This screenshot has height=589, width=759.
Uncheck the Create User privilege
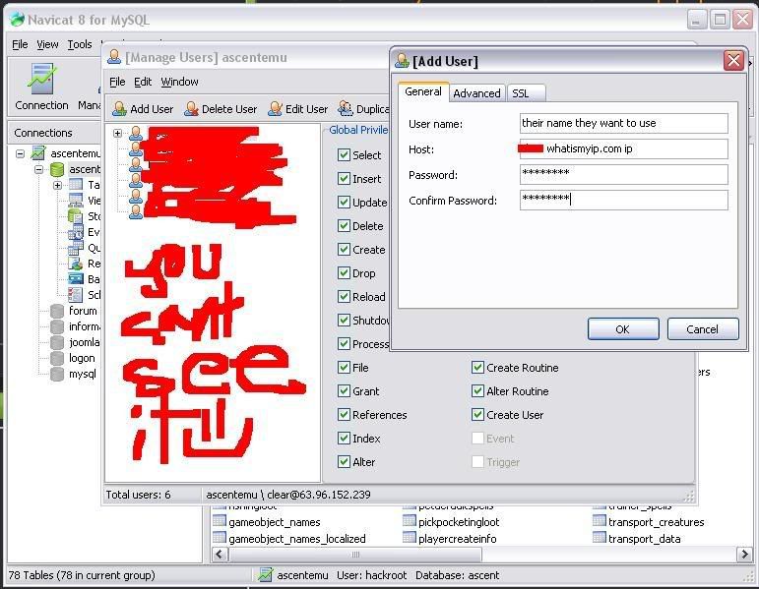coord(477,414)
